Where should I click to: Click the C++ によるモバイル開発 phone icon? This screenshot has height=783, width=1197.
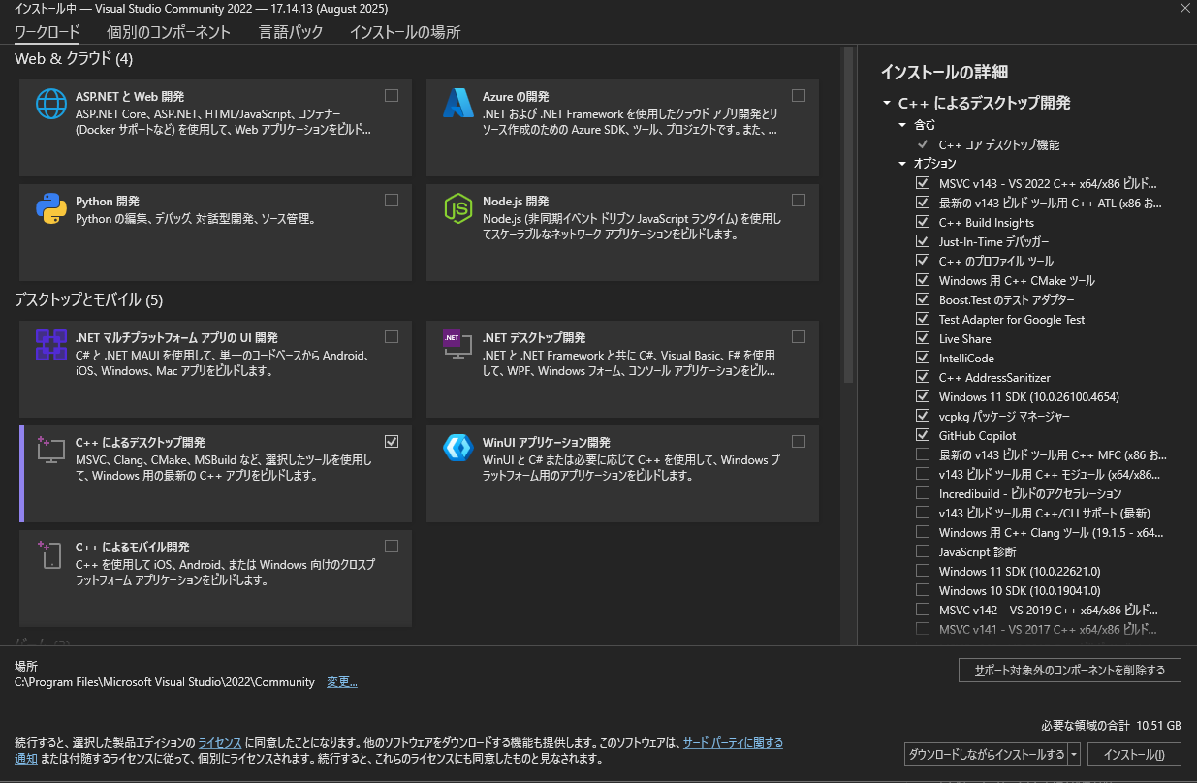pos(50,554)
